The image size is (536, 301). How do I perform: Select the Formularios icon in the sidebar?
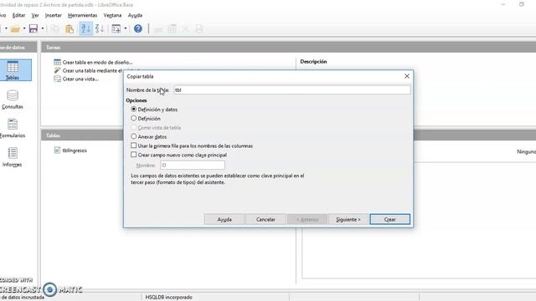tap(13, 128)
